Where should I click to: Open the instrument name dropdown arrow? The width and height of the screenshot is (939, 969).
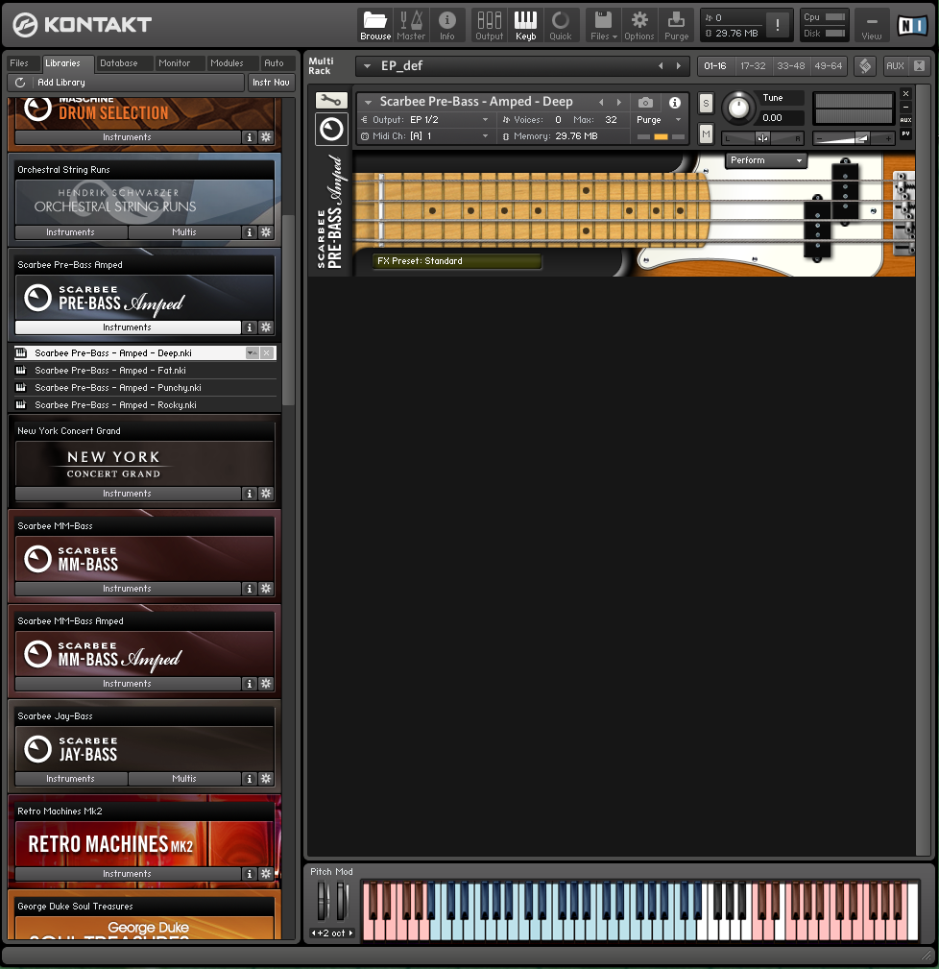point(368,102)
